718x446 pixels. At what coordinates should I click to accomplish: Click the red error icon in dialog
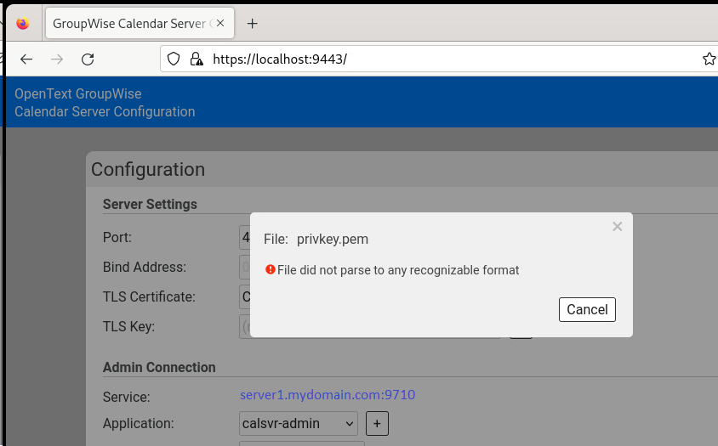(271, 269)
